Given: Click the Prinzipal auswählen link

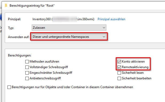Looking at the screenshot, I should coord(111,19).
